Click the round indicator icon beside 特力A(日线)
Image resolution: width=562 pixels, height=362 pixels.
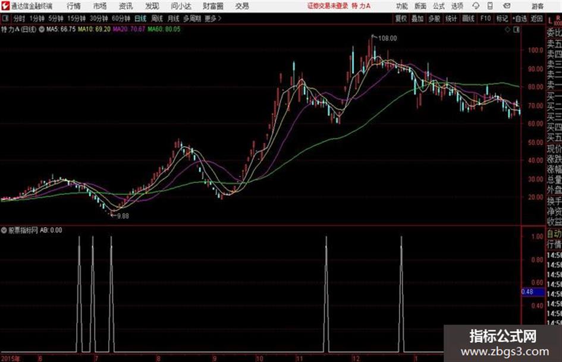tap(42, 29)
